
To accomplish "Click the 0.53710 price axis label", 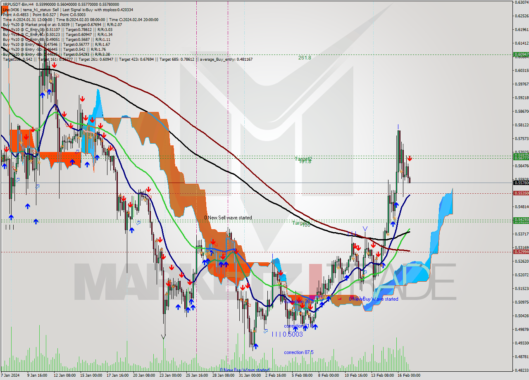I will click(x=521, y=234).
